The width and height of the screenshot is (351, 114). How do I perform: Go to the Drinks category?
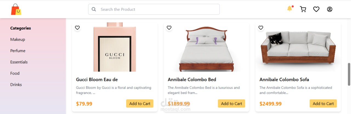pyautogui.click(x=16, y=85)
